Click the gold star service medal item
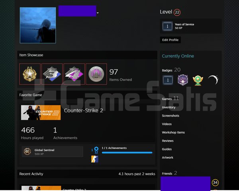 click(x=30, y=74)
